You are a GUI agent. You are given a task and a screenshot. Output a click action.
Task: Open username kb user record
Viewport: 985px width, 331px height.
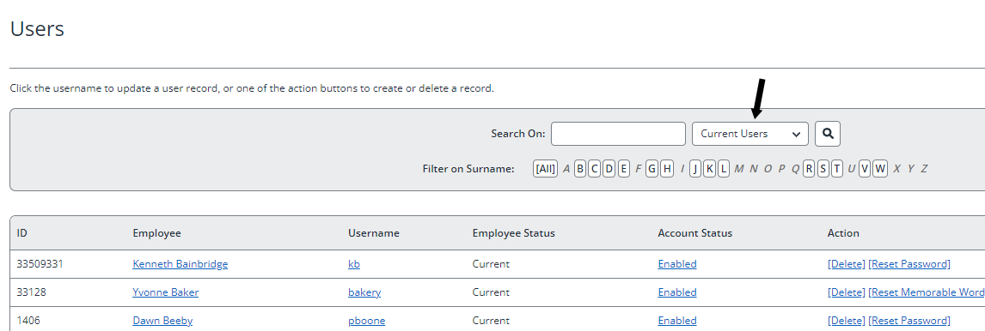[353, 264]
